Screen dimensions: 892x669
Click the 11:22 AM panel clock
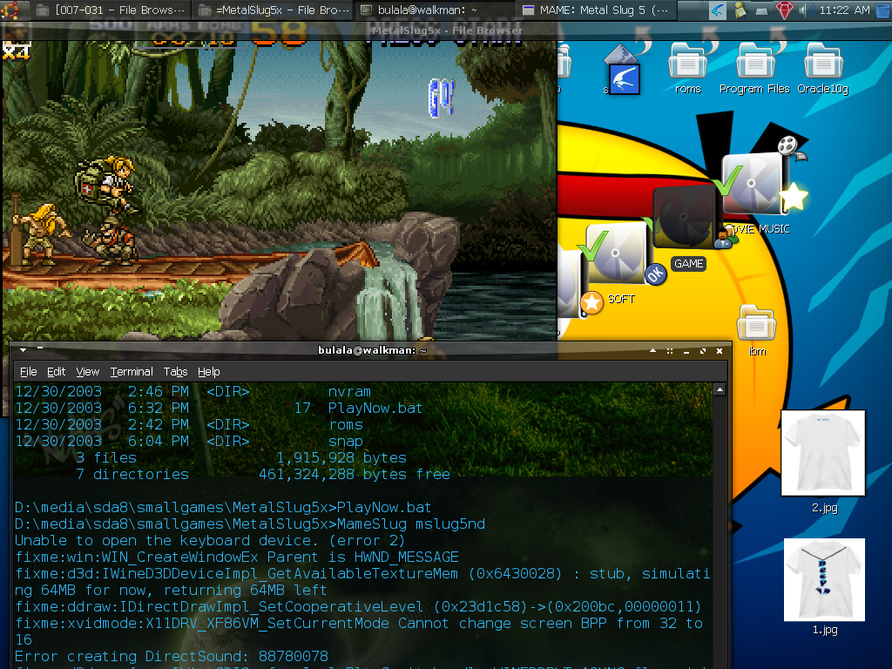844,10
